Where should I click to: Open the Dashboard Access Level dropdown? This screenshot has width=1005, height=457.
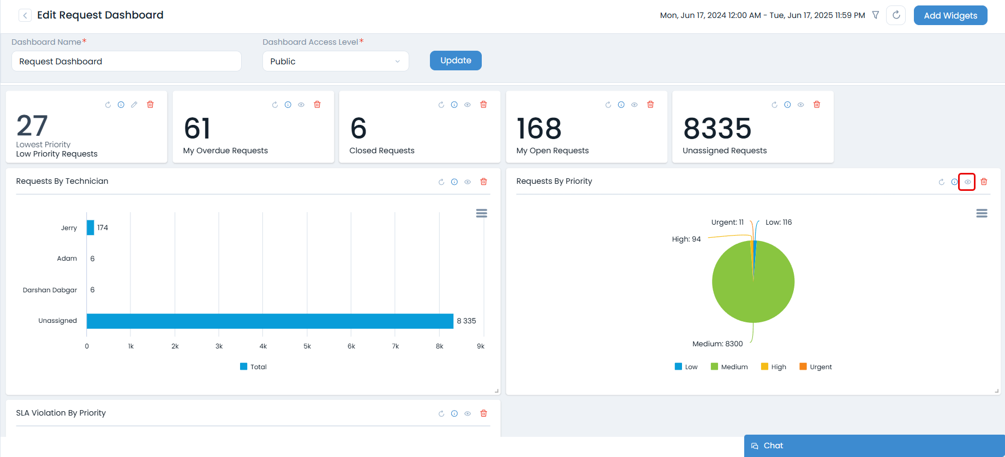point(336,61)
